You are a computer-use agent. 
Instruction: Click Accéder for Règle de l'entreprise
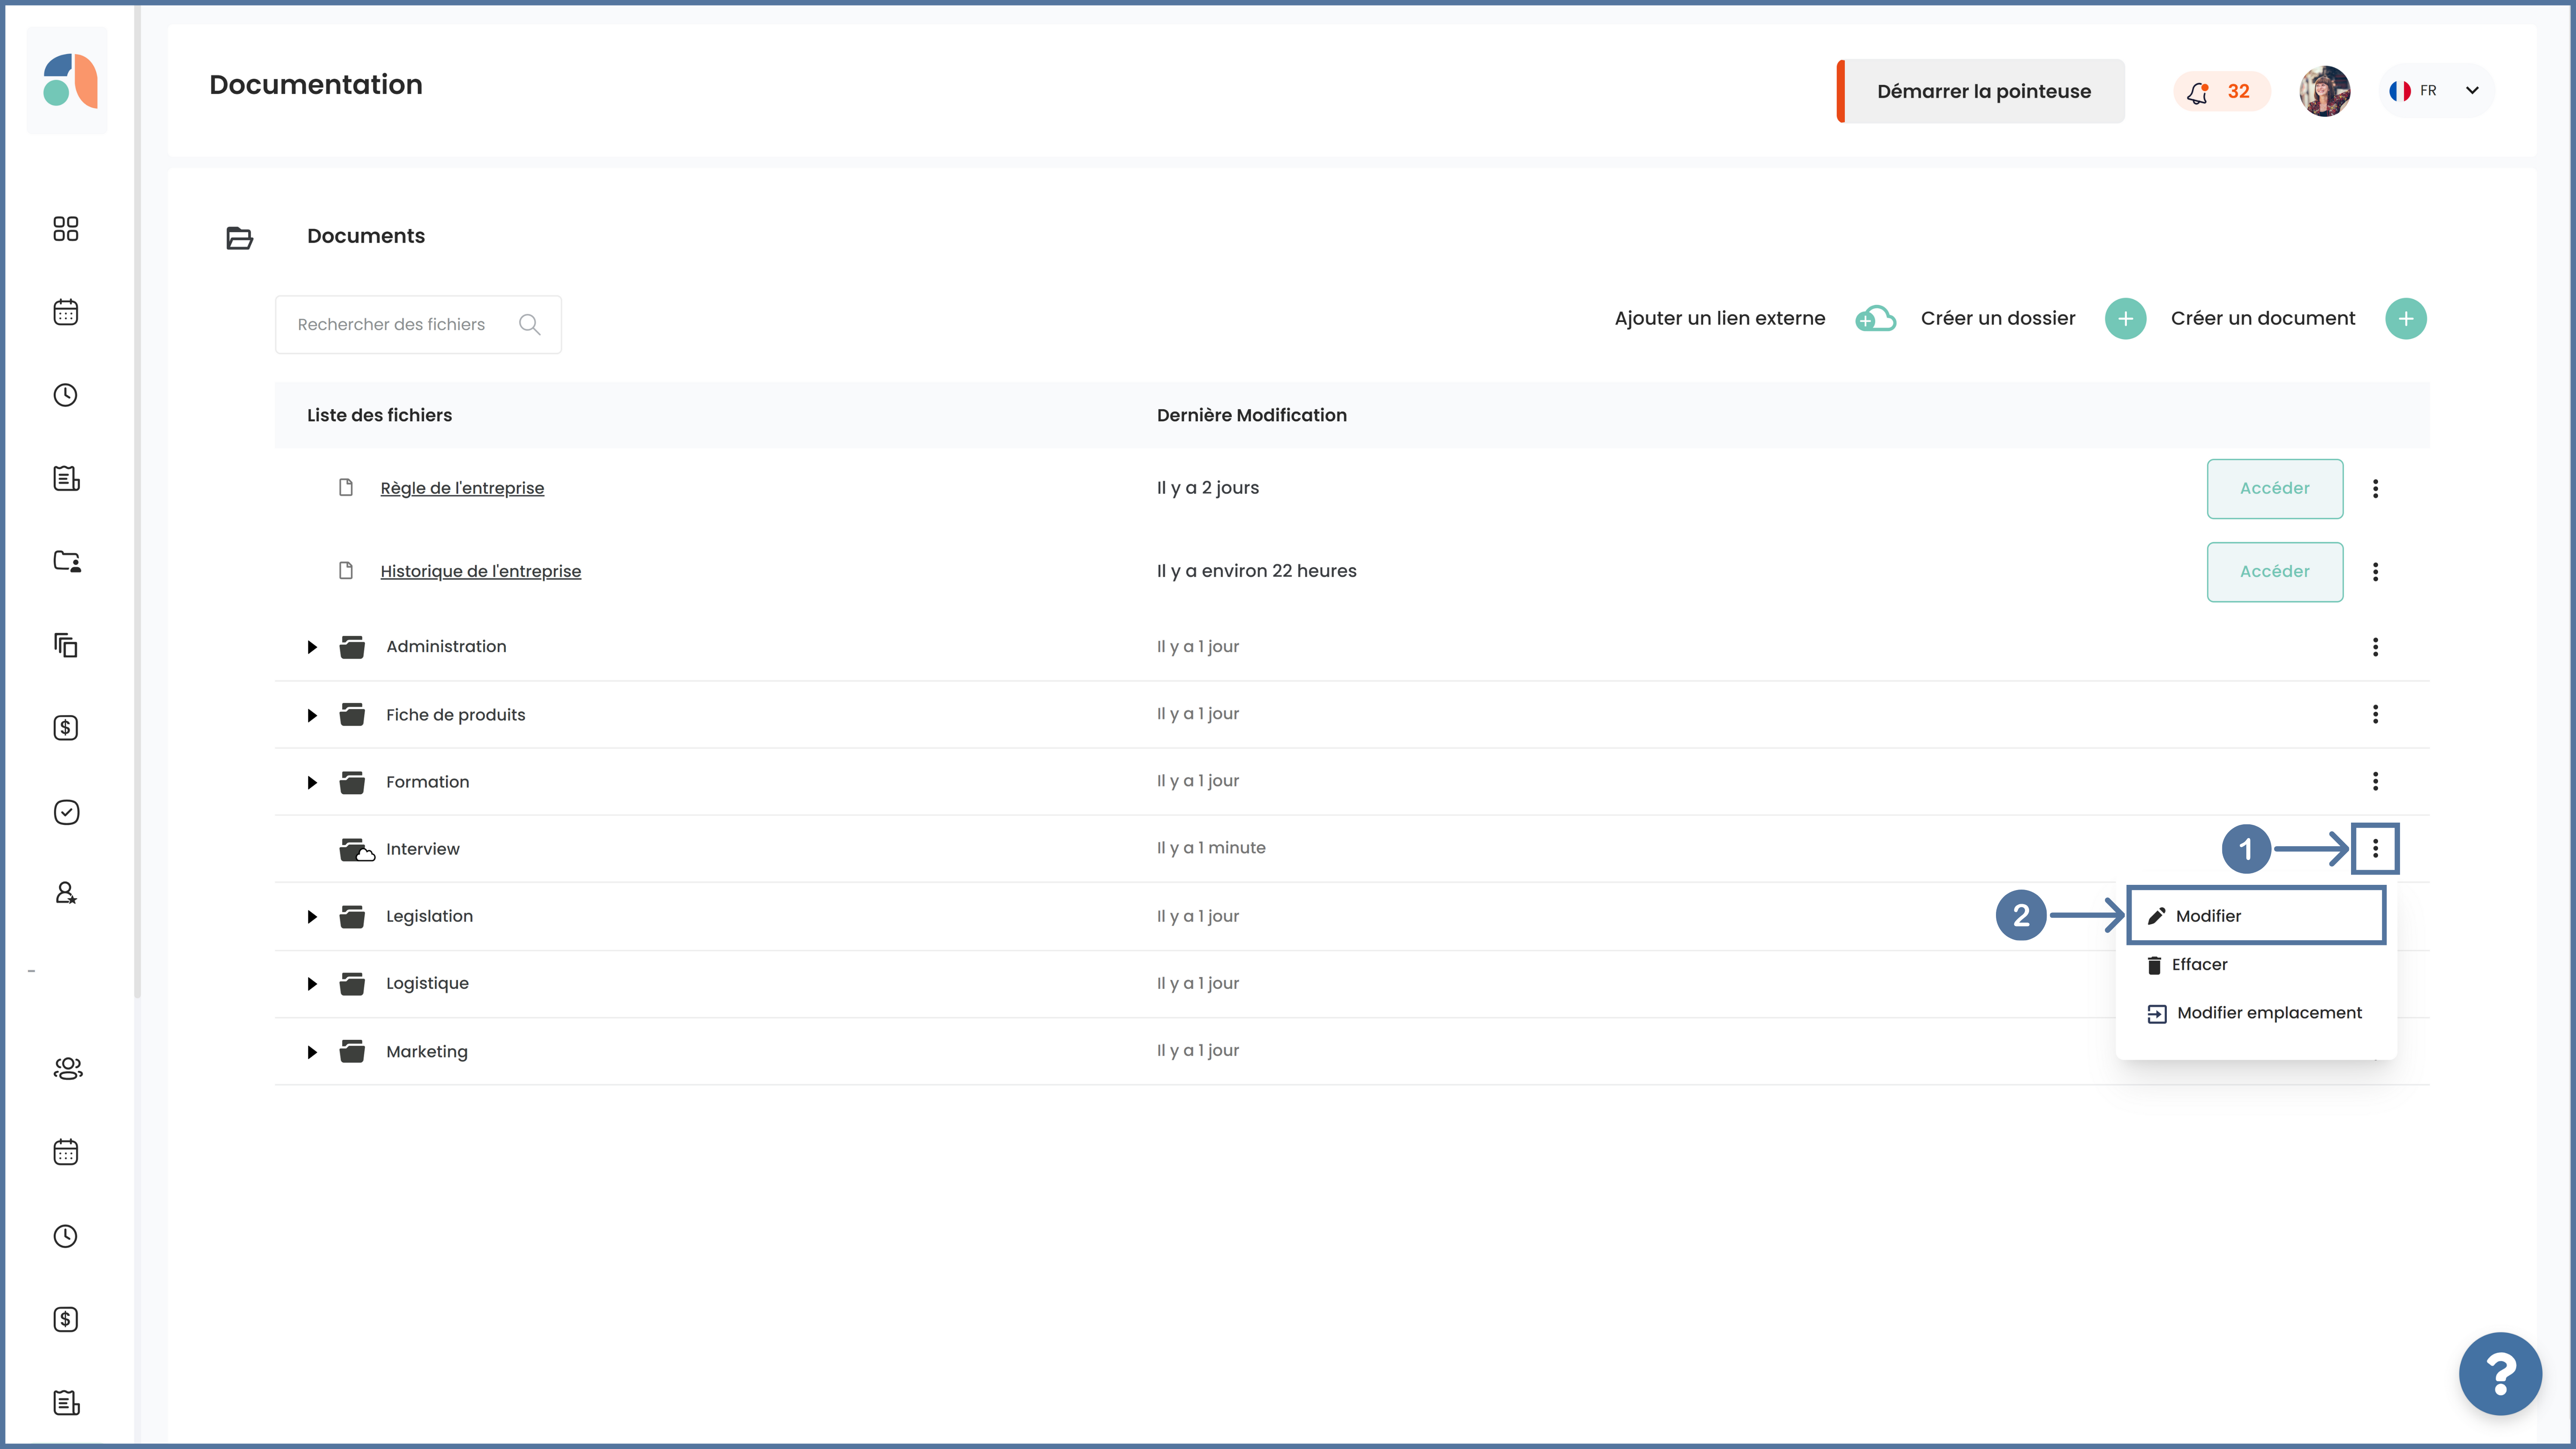point(2275,488)
